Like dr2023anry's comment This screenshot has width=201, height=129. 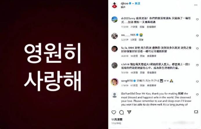click(197, 19)
